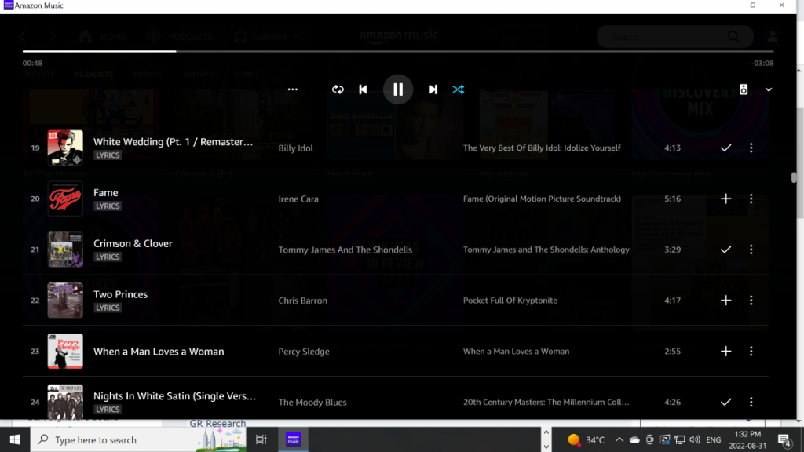The width and height of the screenshot is (804, 452).
Task: Open artist The Moody Blues
Action: coord(312,403)
